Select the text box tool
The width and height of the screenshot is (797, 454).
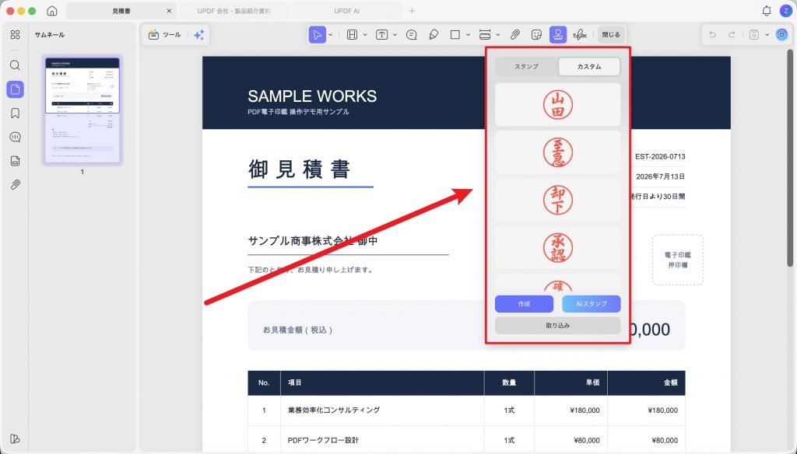(x=381, y=34)
